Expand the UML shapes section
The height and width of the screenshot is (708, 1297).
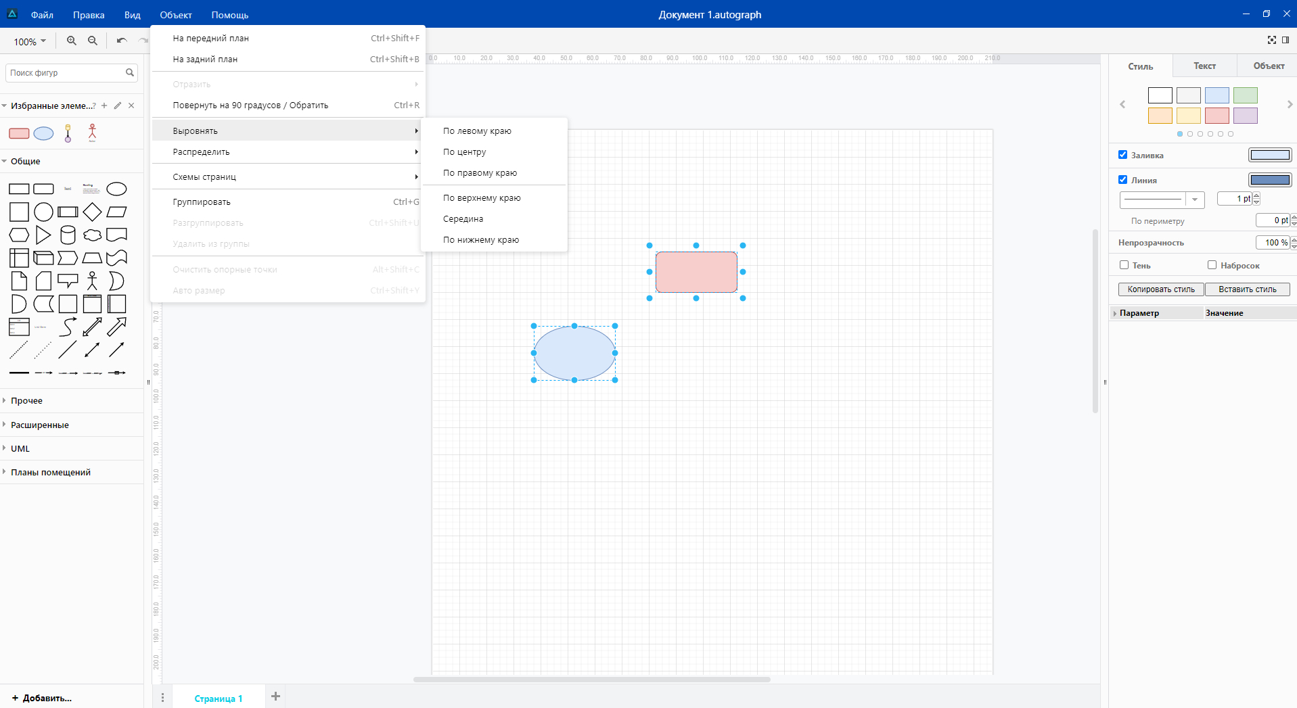tap(20, 448)
